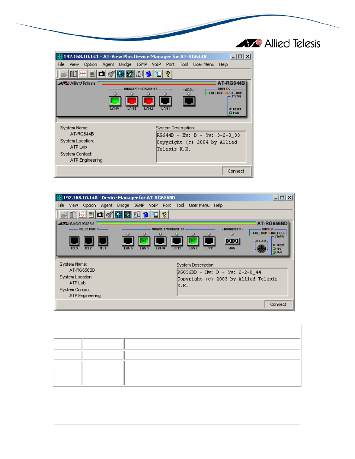Open the Port menu in AT-RG644B window
The image size is (355, 459).
pyautogui.click(x=170, y=64)
